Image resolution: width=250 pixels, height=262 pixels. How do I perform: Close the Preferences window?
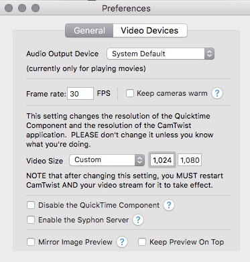coord(9,8)
